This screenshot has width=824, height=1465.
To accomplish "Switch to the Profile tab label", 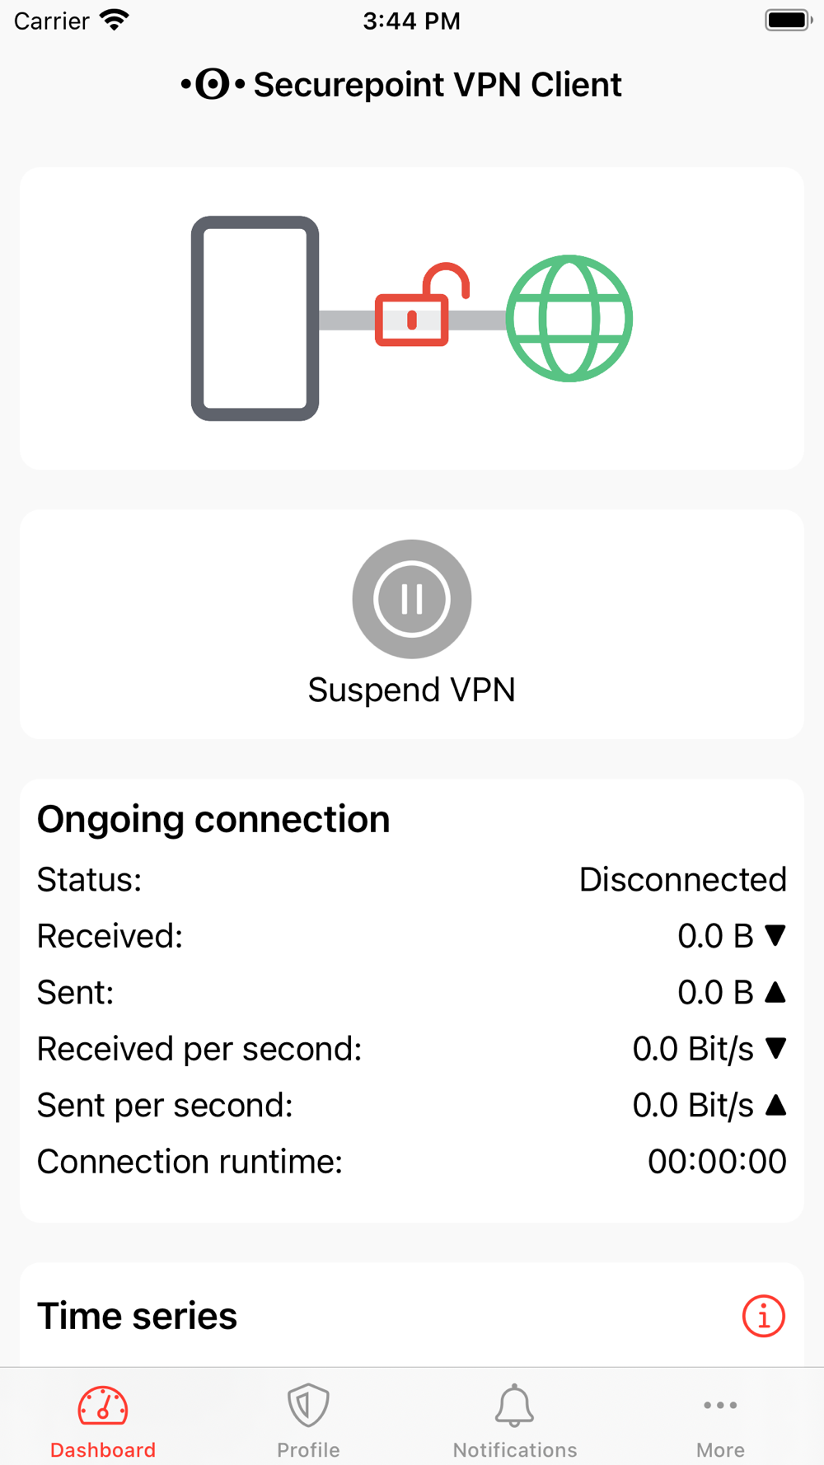I will tap(308, 1449).
